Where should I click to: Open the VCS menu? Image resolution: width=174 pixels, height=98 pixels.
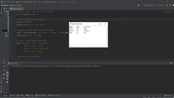pyautogui.click(x=43, y=2)
